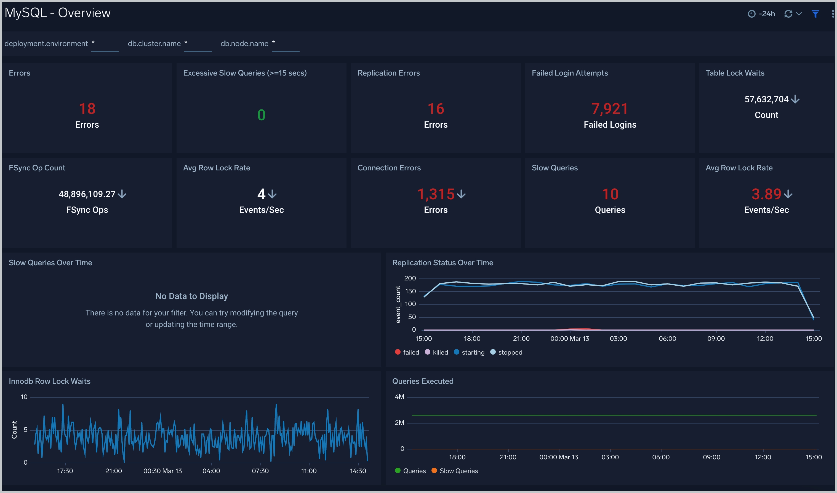Select the Queries Executed panel title

click(x=423, y=381)
